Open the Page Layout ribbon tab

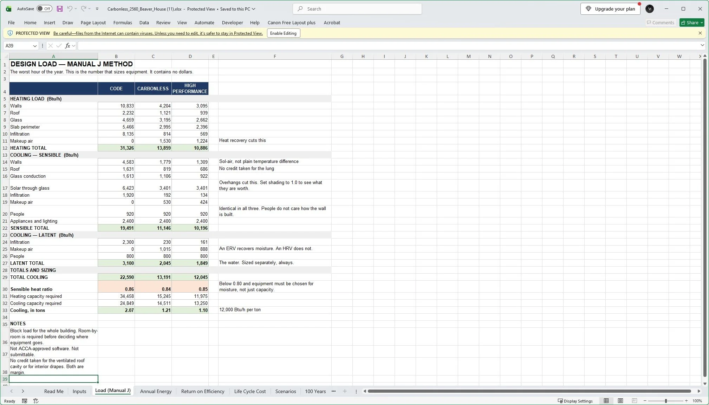click(x=93, y=22)
